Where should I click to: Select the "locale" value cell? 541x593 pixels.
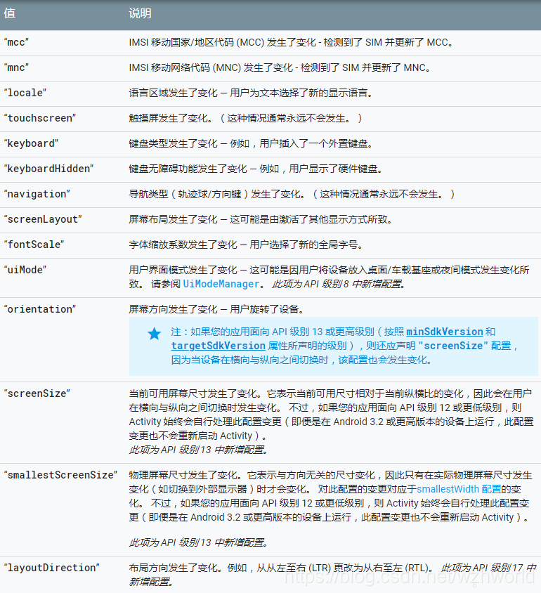coord(25,93)
